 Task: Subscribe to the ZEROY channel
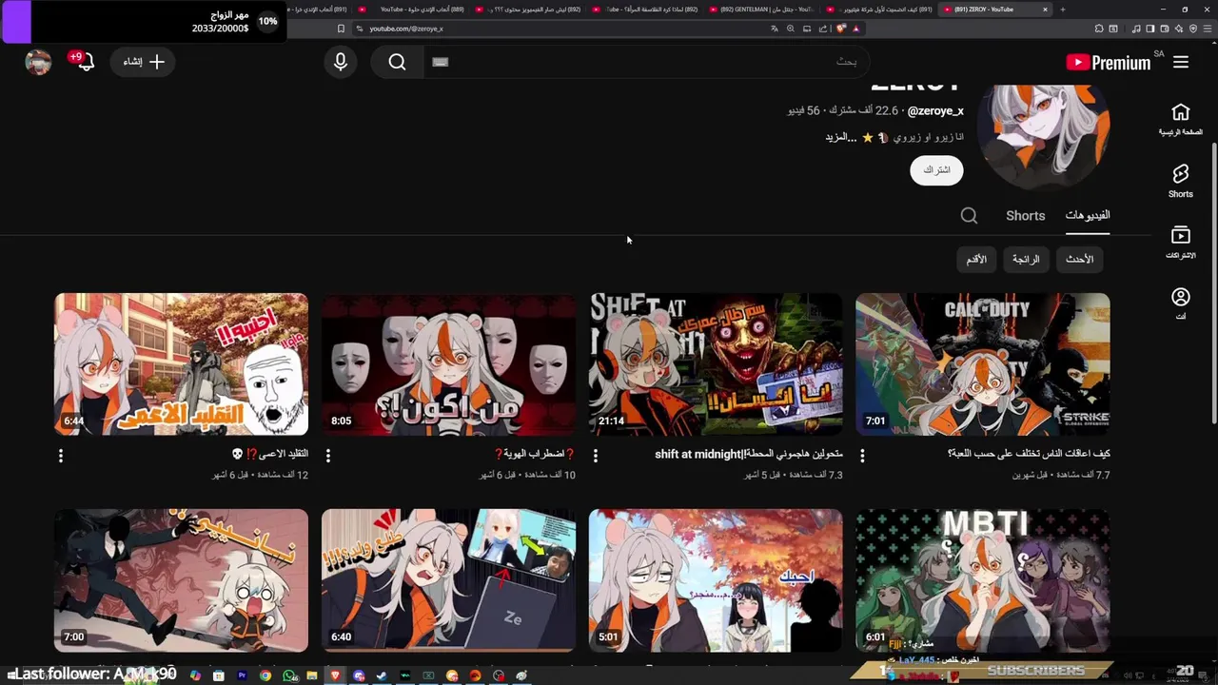pyautogui.click(x=936, y=170)
